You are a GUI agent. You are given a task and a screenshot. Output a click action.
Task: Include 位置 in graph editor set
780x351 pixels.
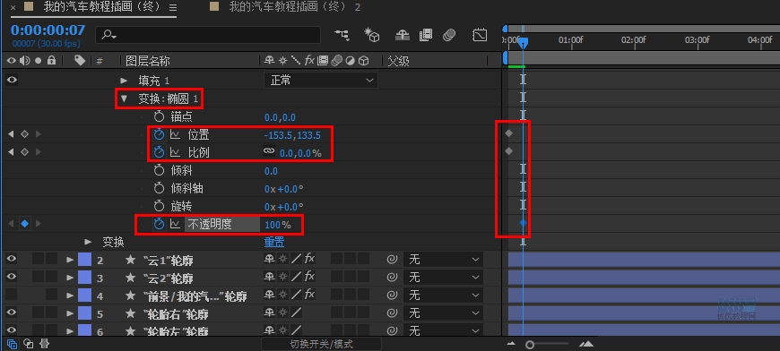pyautogui.click(x=175, y=134)
